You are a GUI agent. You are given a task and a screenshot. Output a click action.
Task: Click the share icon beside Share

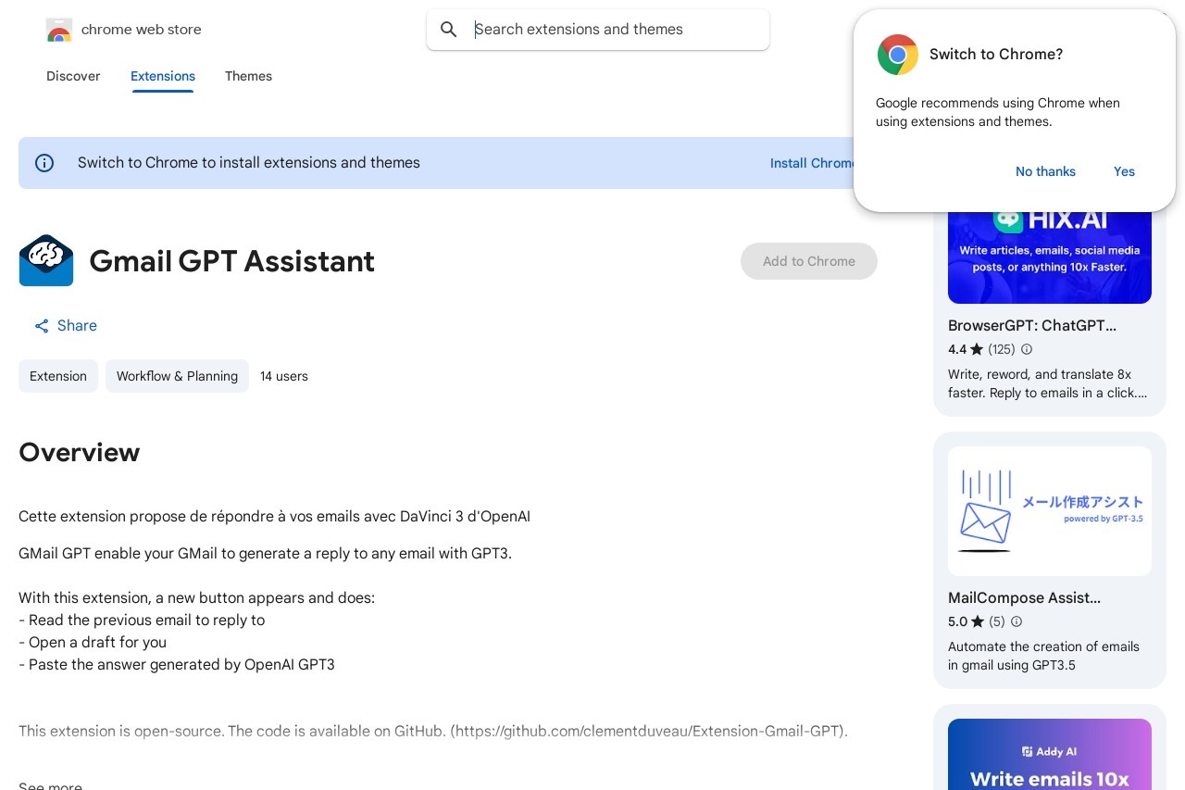pos(42,326)
